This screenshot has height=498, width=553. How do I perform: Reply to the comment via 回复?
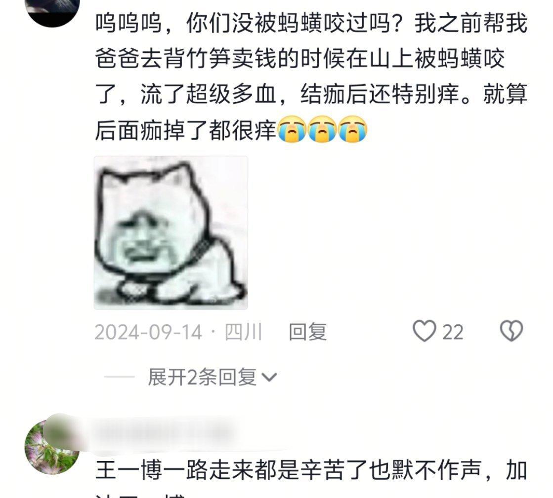point(307,332)
